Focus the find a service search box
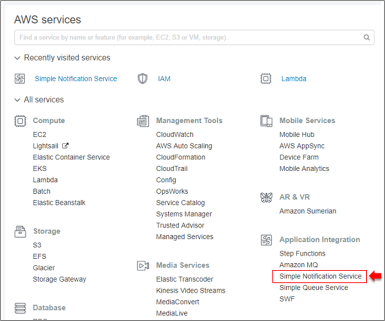 pyautogui.click(x=194, y=38)
